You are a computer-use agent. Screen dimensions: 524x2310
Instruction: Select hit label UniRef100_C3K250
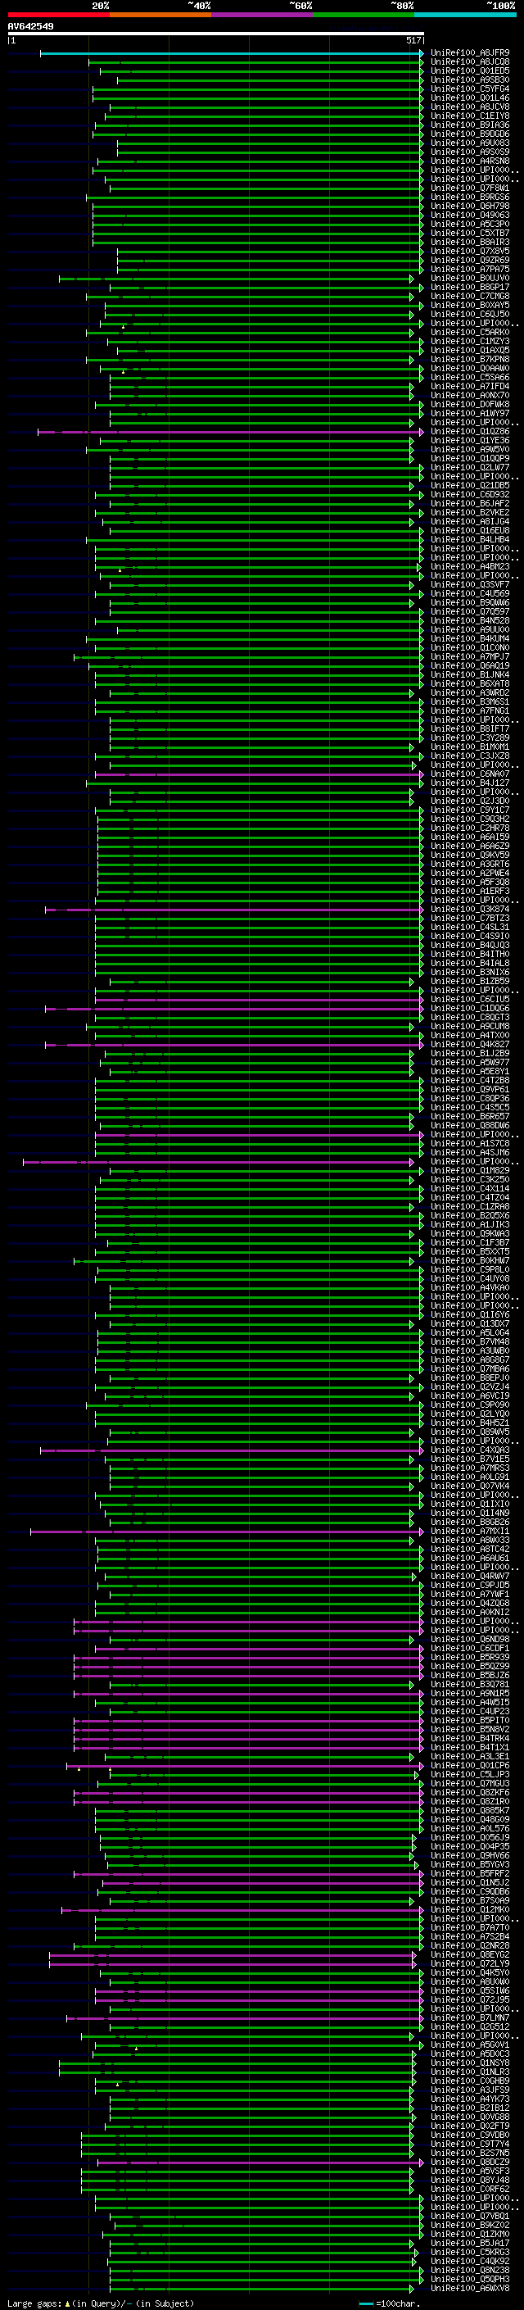tap(470, 1180)
